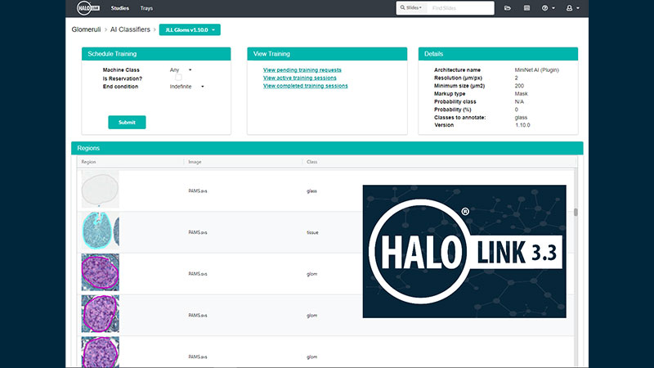654x368 pixels.
Task: Click the Submit button
Action: coord(127,122)
